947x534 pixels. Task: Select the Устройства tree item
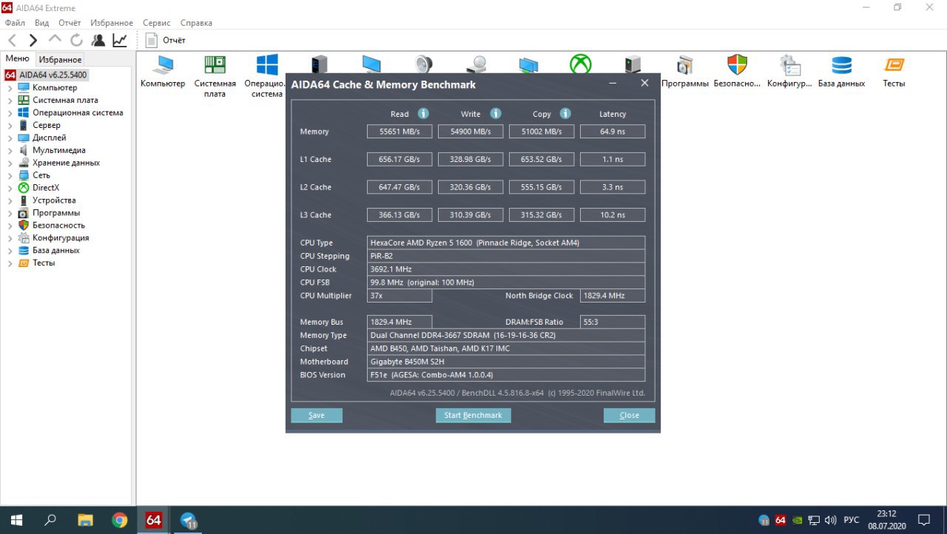pos(54,200)
